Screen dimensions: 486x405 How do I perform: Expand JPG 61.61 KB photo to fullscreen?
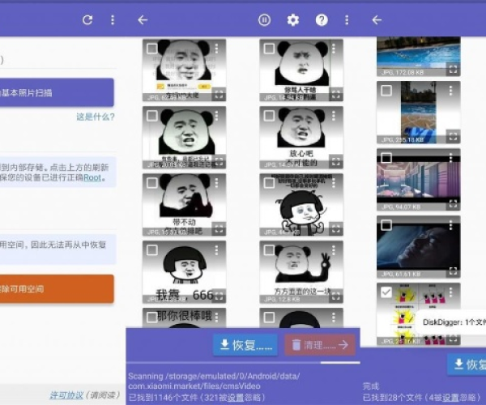pos(453,271)
